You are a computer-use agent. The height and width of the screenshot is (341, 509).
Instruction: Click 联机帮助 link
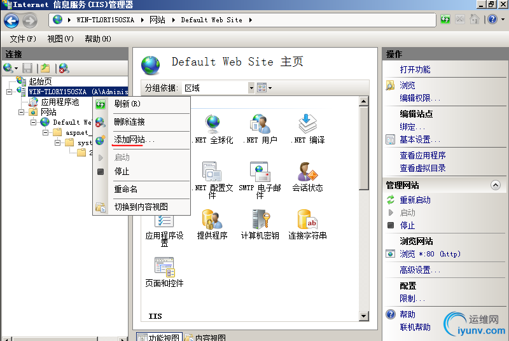pos(415,327)
